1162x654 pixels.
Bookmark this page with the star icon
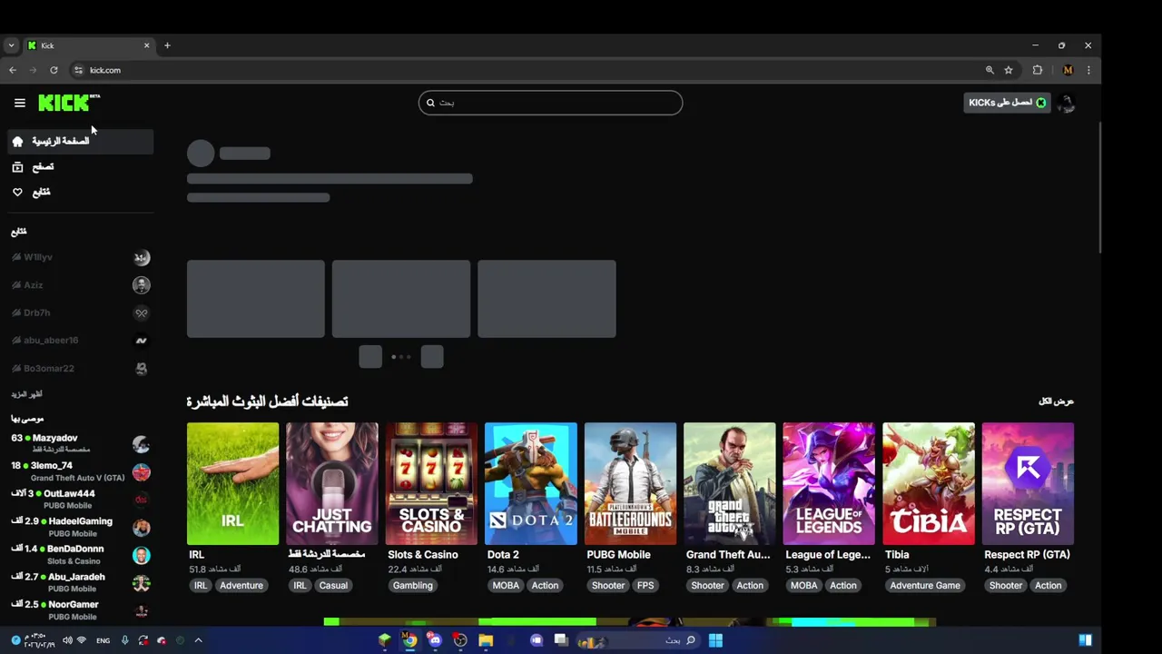[1009, 70]
